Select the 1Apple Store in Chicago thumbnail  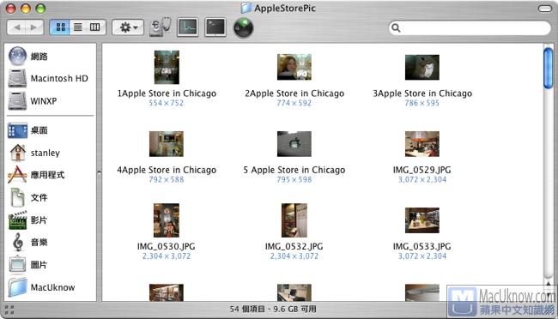point(167,67)
